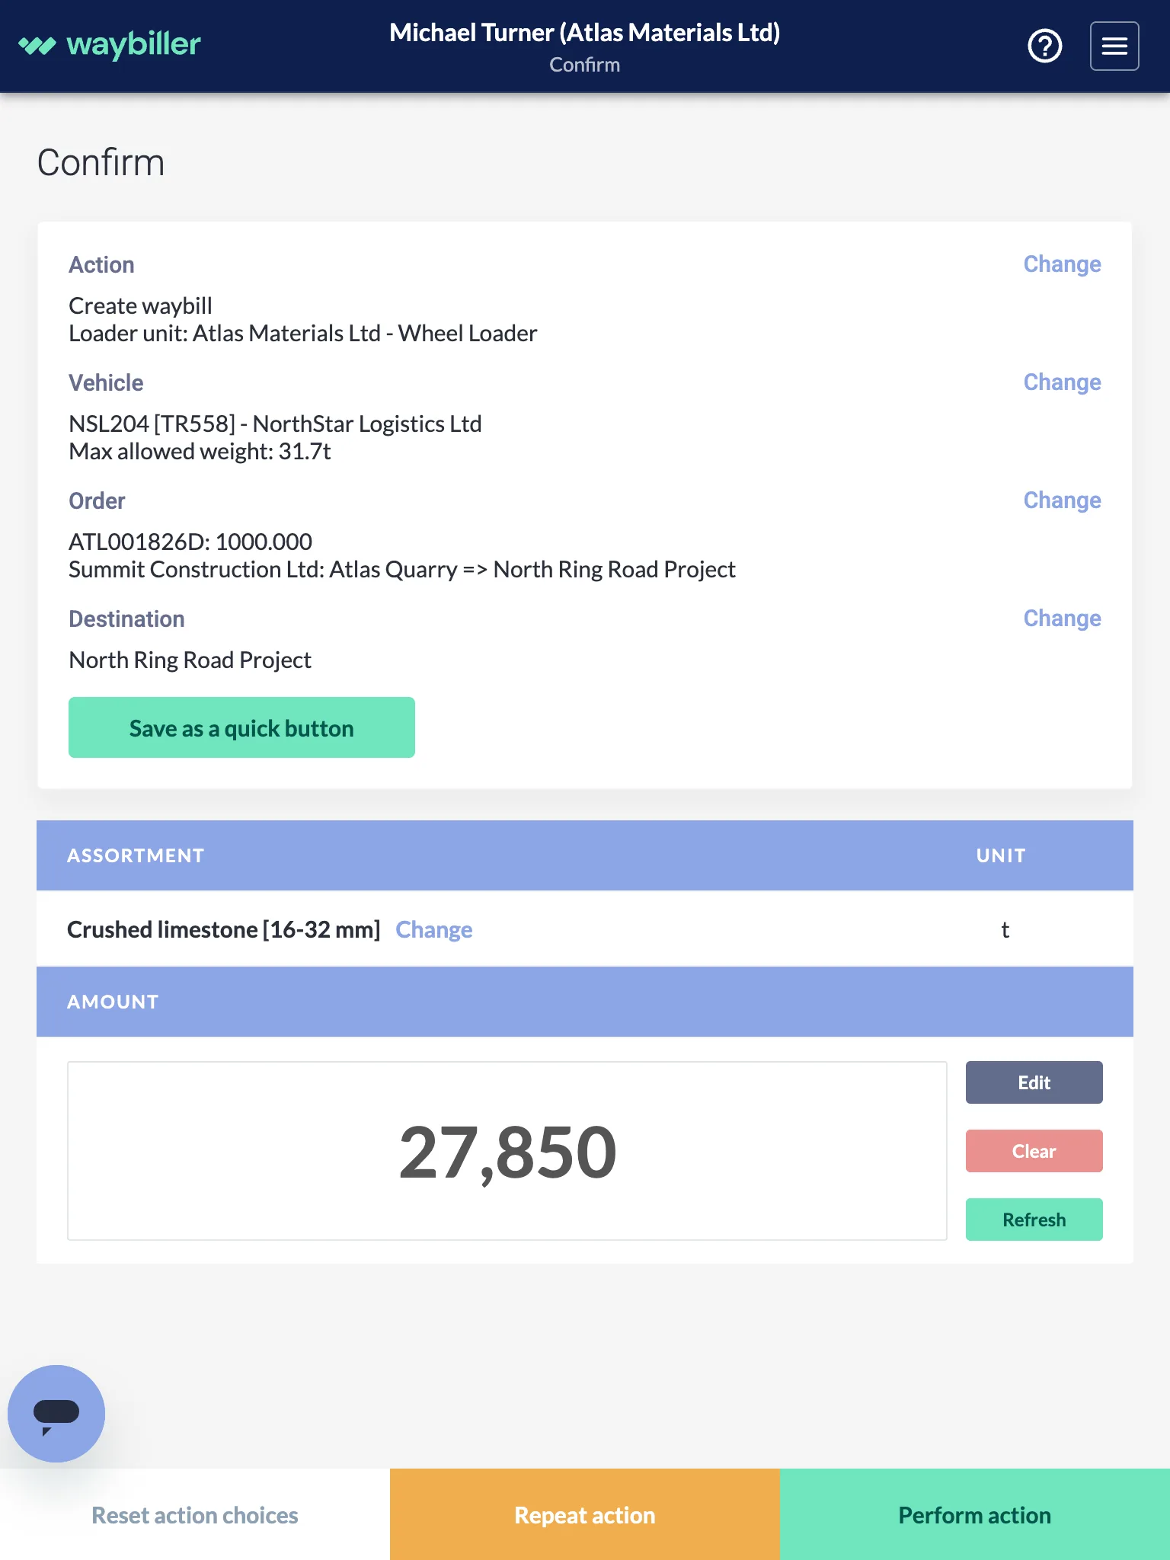Click the 27,850 amount field
Screen dimensions: 1170x1560
point(507,1151)
